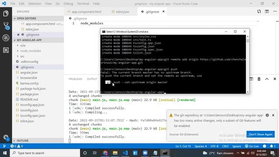The width and height of the screenshot is (279, 157).
Task: Kill terminal with the trash icon
Action: [x=259, y=79]
